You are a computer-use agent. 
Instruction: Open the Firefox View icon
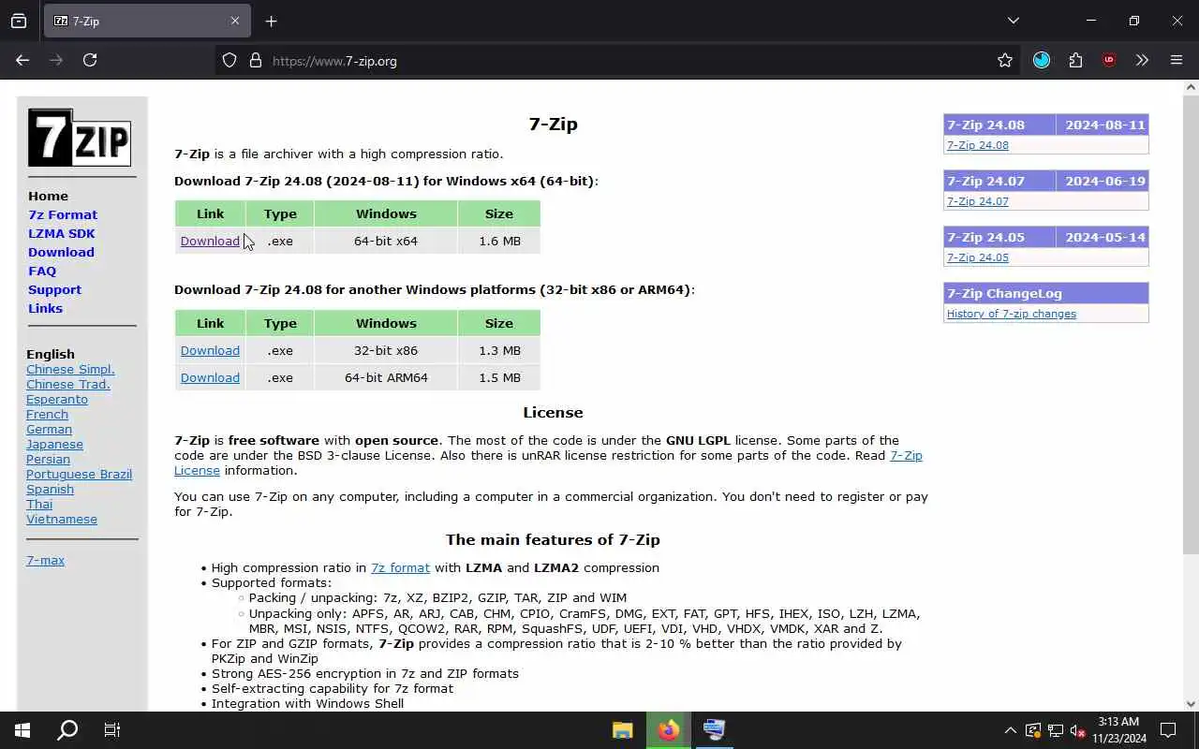pos(19,21)
